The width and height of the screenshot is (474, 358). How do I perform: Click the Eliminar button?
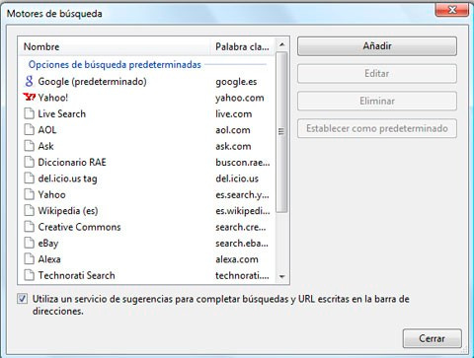377,101
